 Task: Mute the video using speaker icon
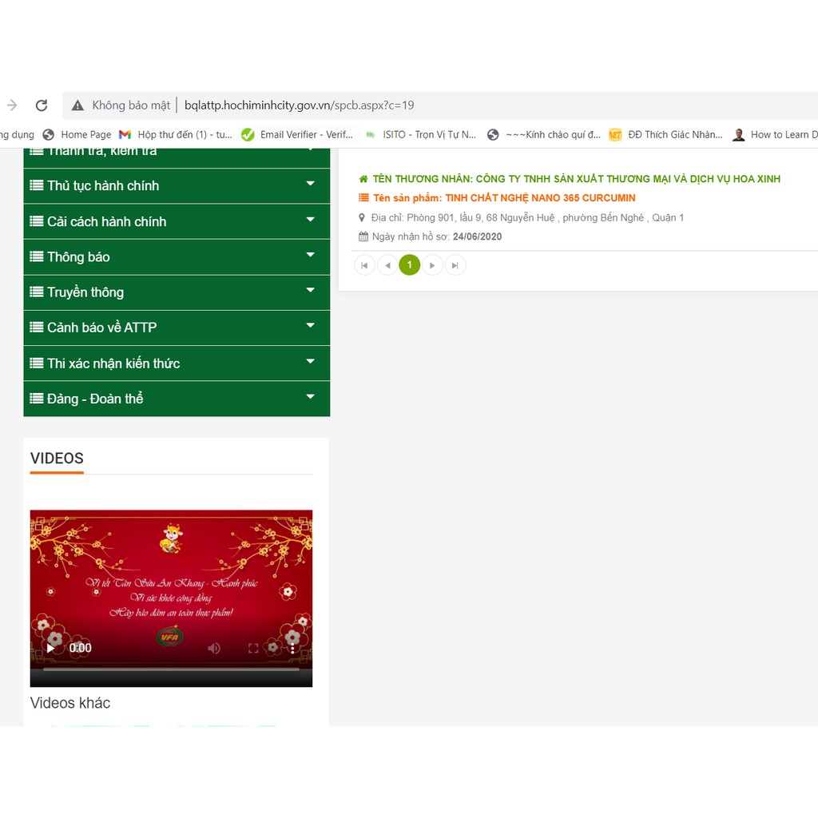click(214, 648)
